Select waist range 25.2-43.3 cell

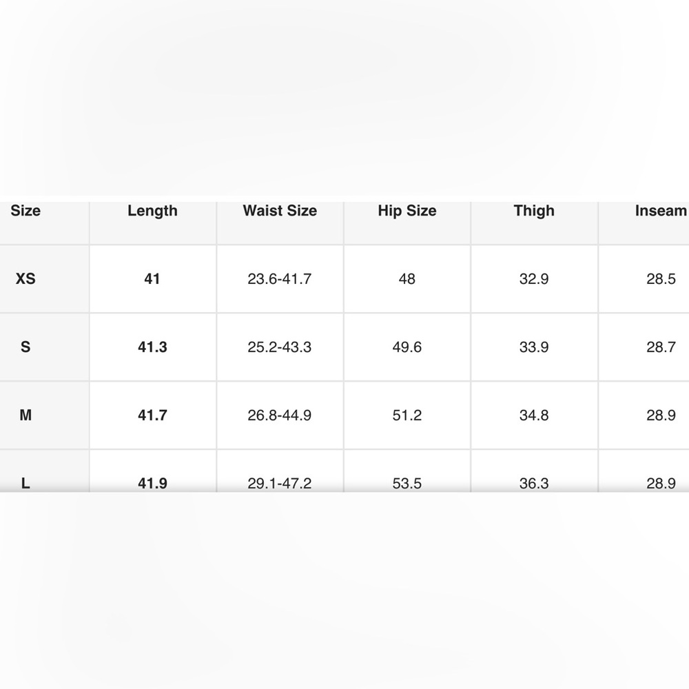[x=280, y=347]
